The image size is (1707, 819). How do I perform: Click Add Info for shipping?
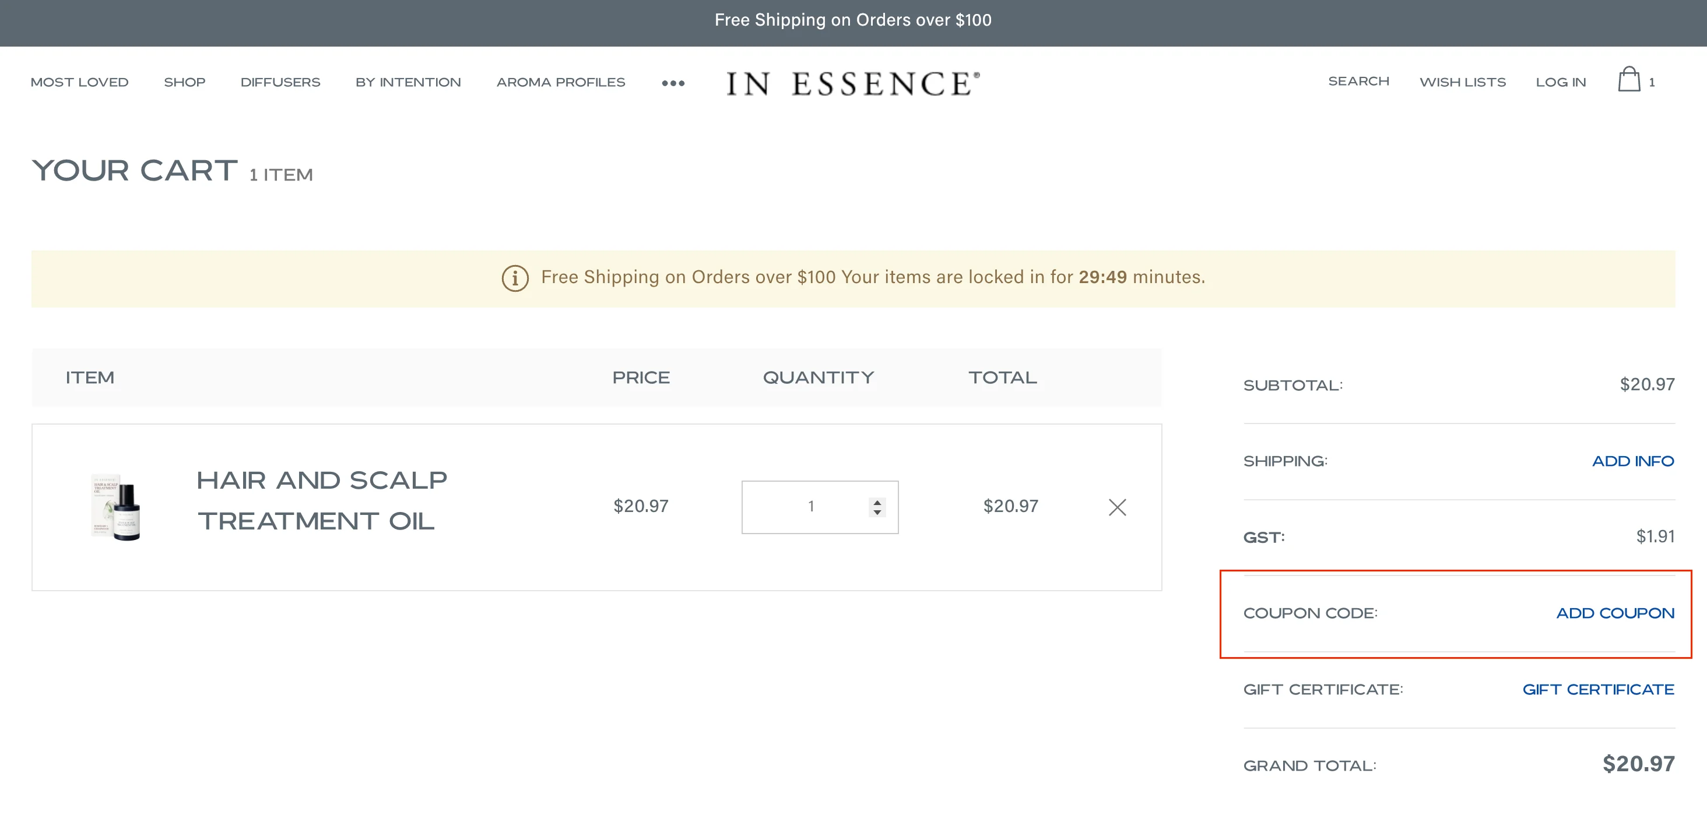pyautogui.click(x=1633, y=461)
